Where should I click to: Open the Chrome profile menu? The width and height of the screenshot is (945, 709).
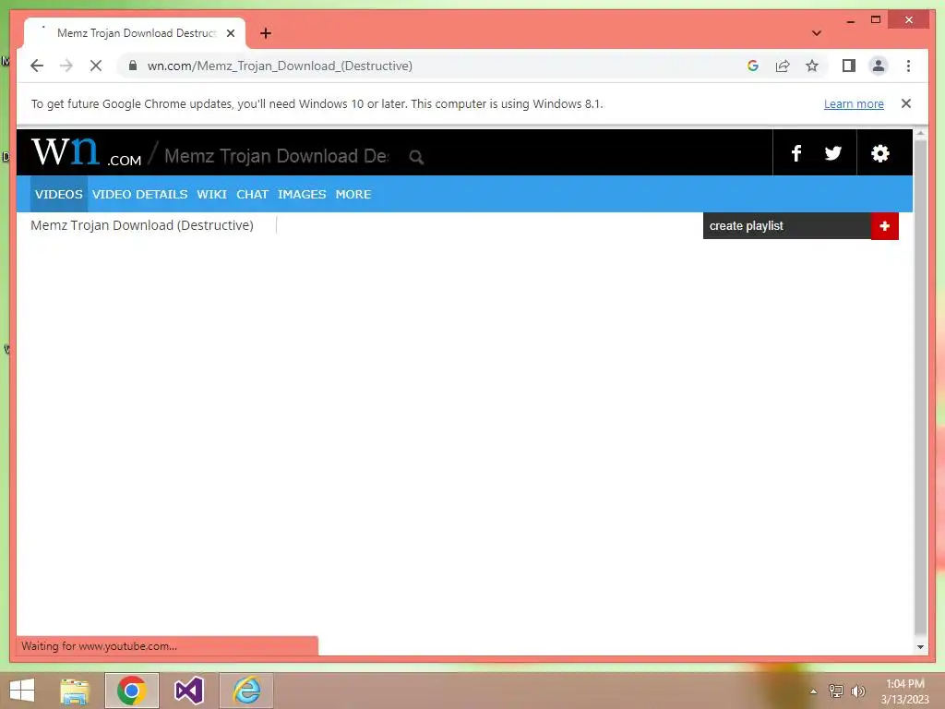tap(879, 66)
